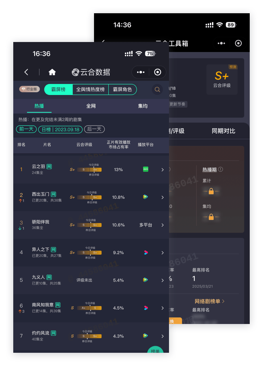Open the search magnifier icon
The width and height of the screenshot is (263, 366).
point(157,89)
